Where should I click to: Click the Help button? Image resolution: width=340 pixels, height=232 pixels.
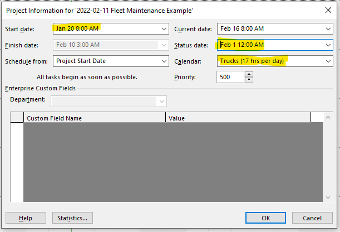26,218
